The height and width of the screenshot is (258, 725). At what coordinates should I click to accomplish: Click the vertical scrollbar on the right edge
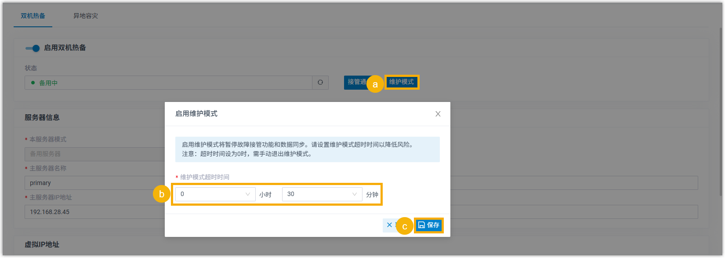click(x=721, y=110)
